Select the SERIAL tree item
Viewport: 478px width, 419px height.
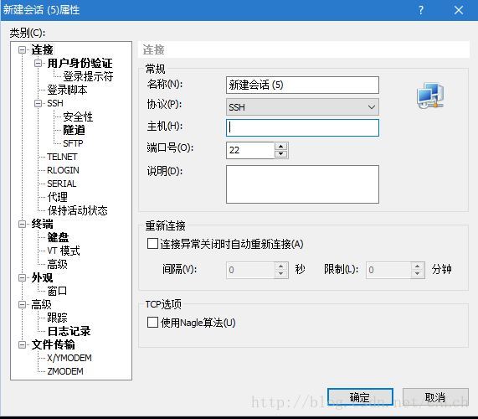62,184
